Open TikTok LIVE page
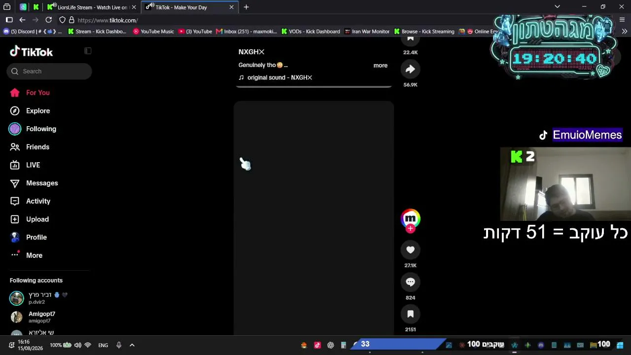The width and height of the screenshot is (631, 355). point(25,165)
